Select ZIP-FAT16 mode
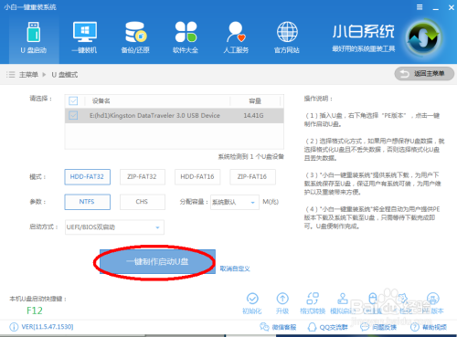Screen dimensions: 457x337 [x=252, y=177]
